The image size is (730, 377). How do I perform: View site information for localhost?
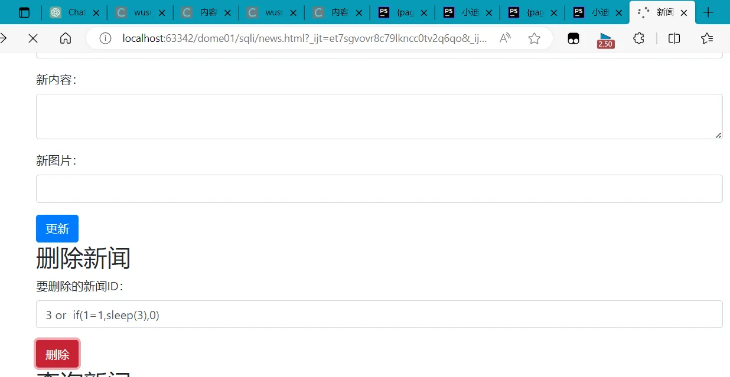coord(105,38)
